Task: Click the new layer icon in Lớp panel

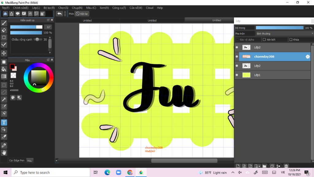Action: tap(238, 166)
